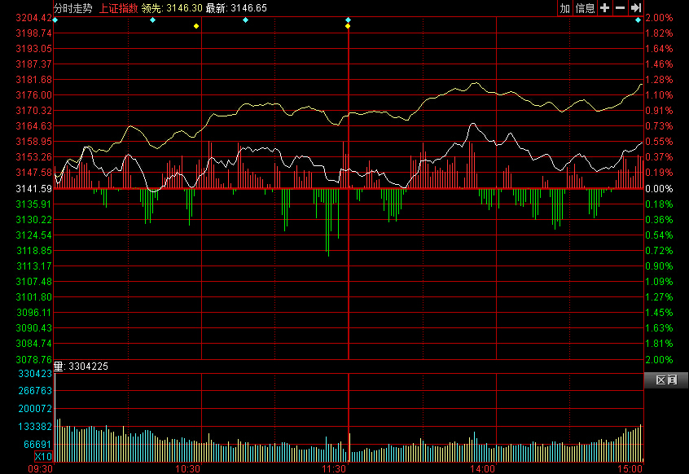This screenshot has height=474, width=689.
Task: Click the 3141.59 baseline price label
Action: (x=34, y=188)
